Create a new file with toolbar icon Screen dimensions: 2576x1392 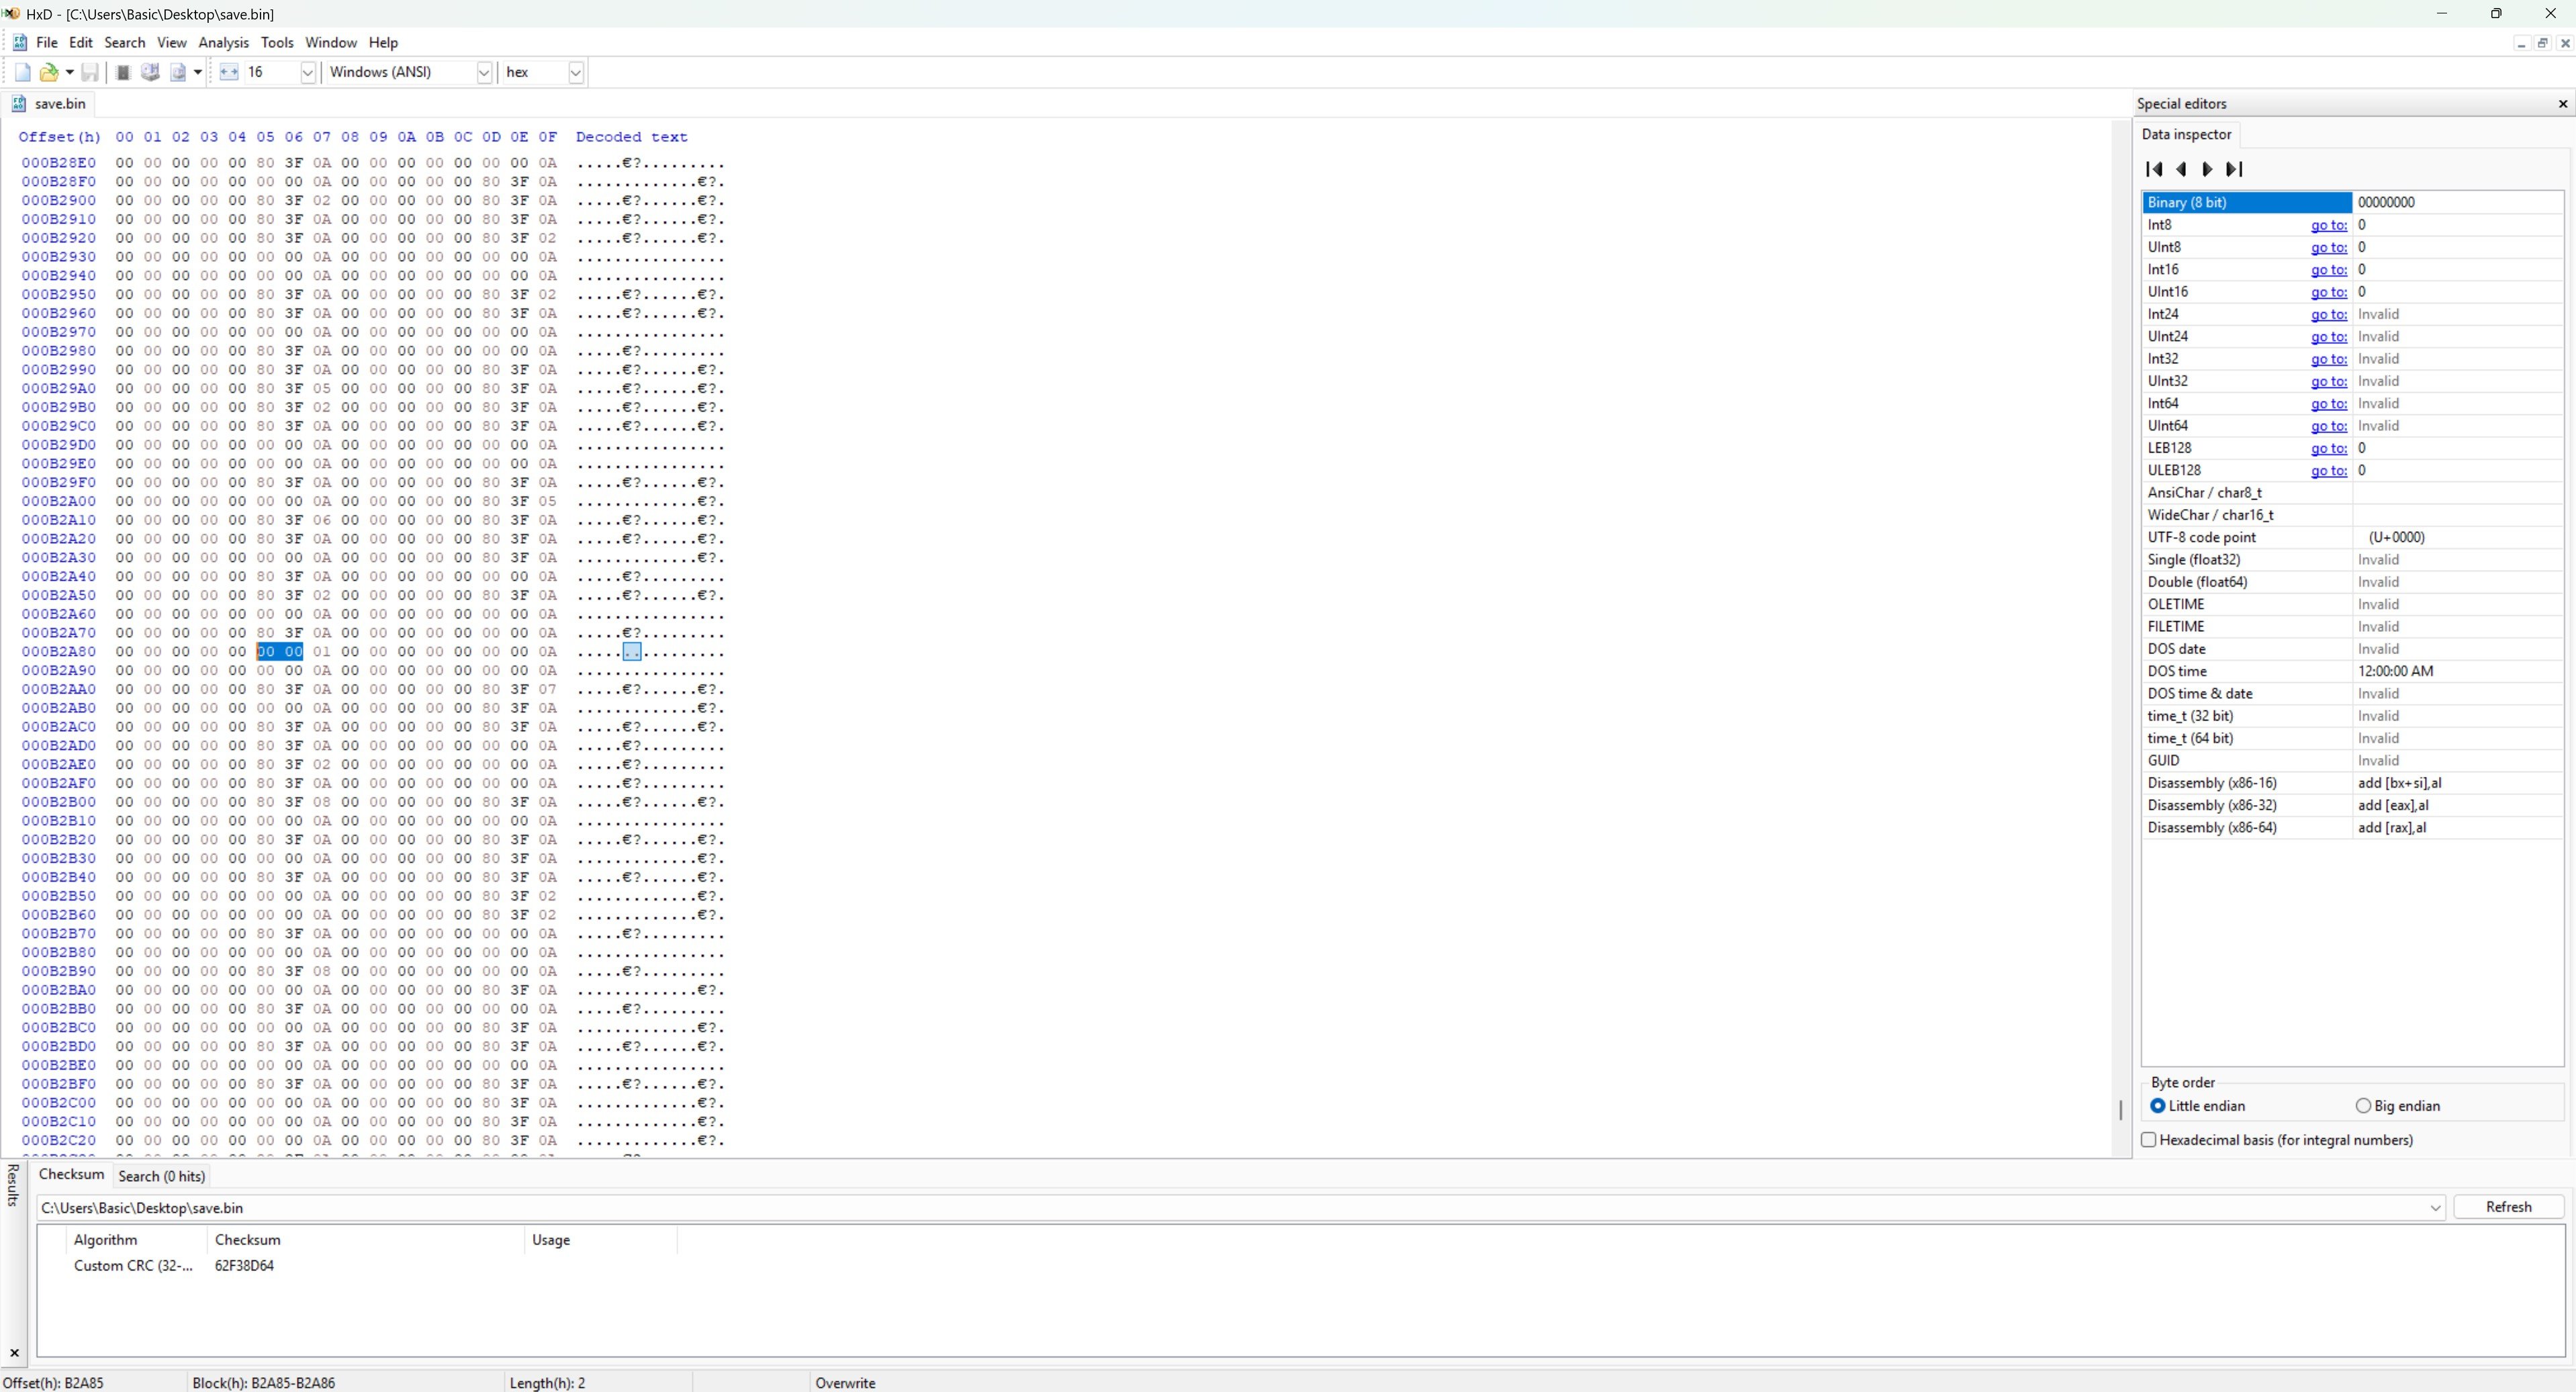(22, 72)
